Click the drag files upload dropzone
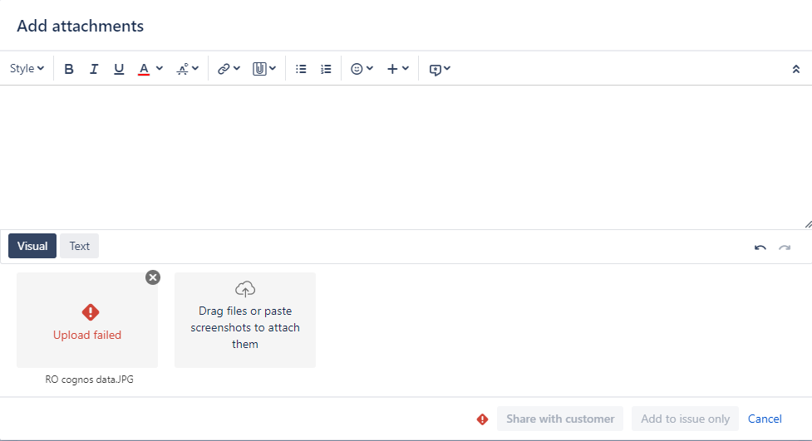Screen dimensions: 812x441 [245, 320]
